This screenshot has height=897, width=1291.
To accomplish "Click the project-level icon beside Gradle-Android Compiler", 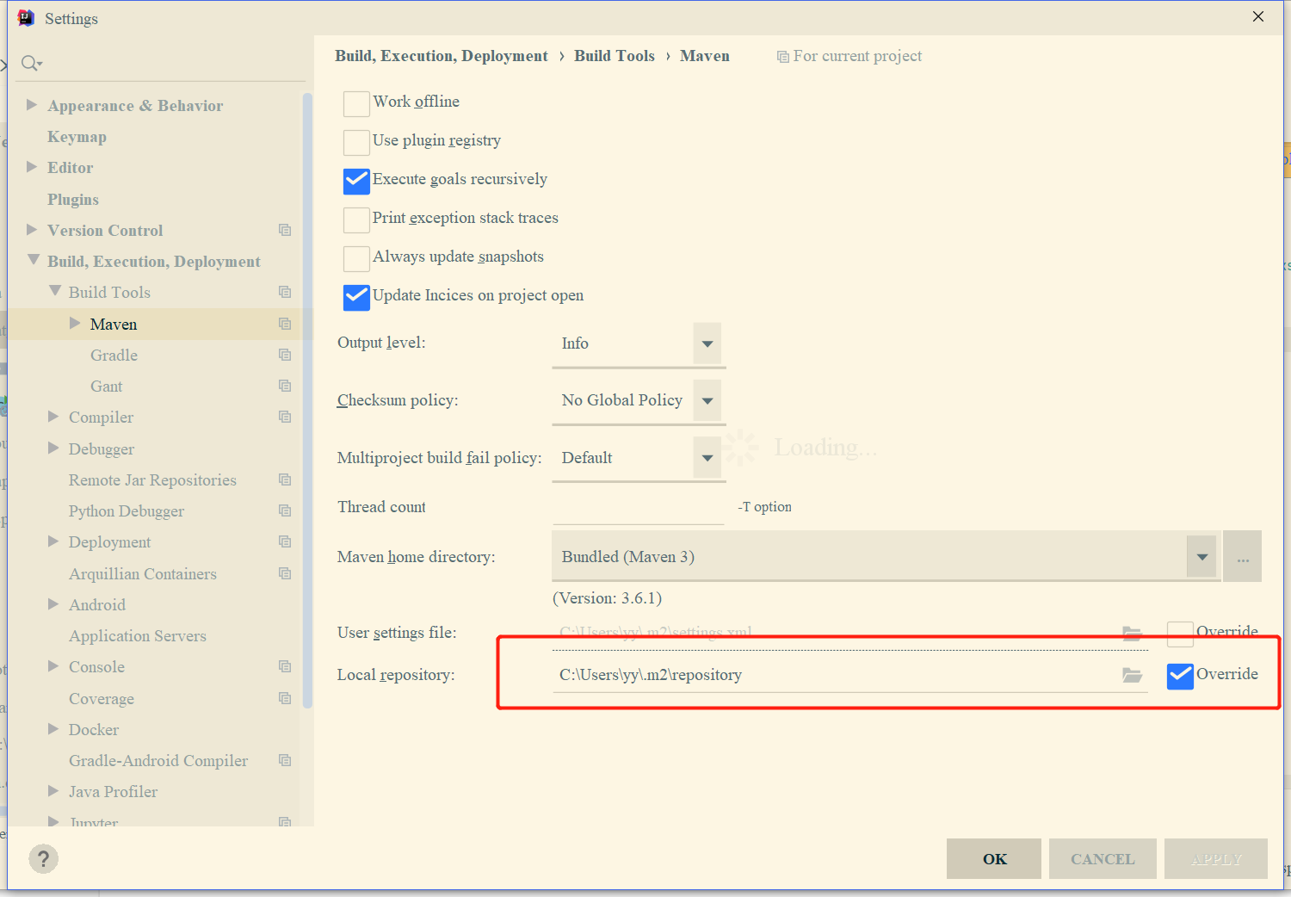I will tap(285, 760).
